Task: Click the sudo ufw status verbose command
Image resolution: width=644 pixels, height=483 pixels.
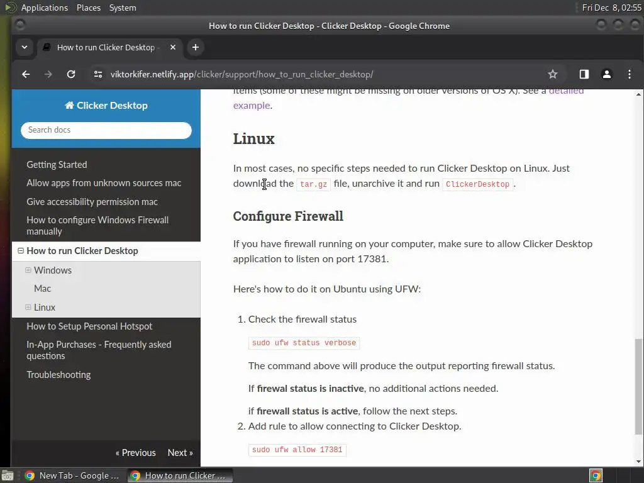Action: pyautogui.click(x=304, y=343)
